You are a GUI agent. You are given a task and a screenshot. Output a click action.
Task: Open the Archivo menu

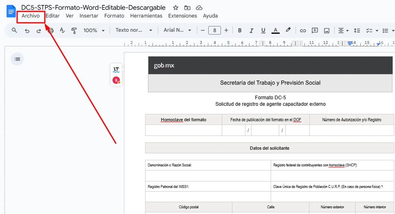(x=31, y=16)
